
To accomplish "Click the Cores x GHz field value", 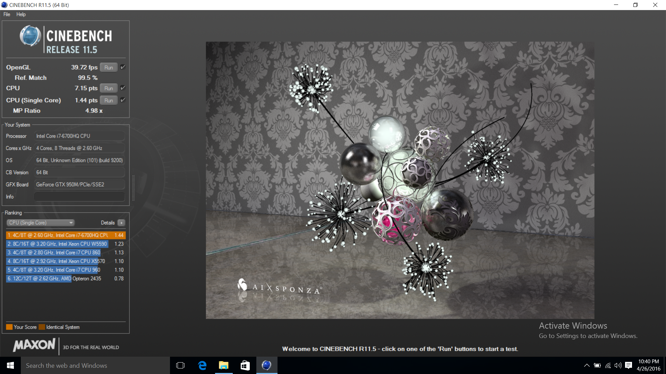I will (x=79, y=148).
